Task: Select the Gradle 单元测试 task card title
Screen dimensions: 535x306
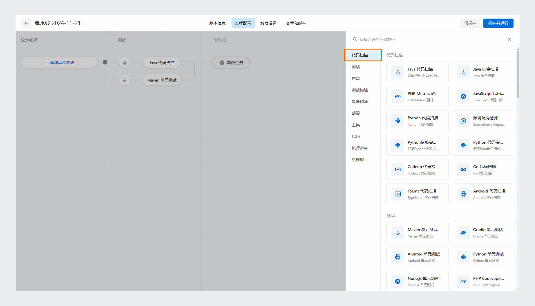Action: 488,230
